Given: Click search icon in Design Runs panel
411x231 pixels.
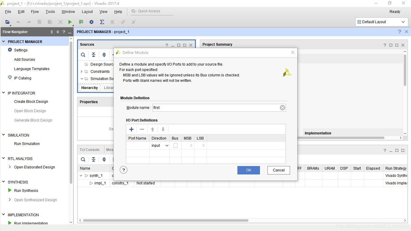Looking at the screenshot, I should click(83, 159).
